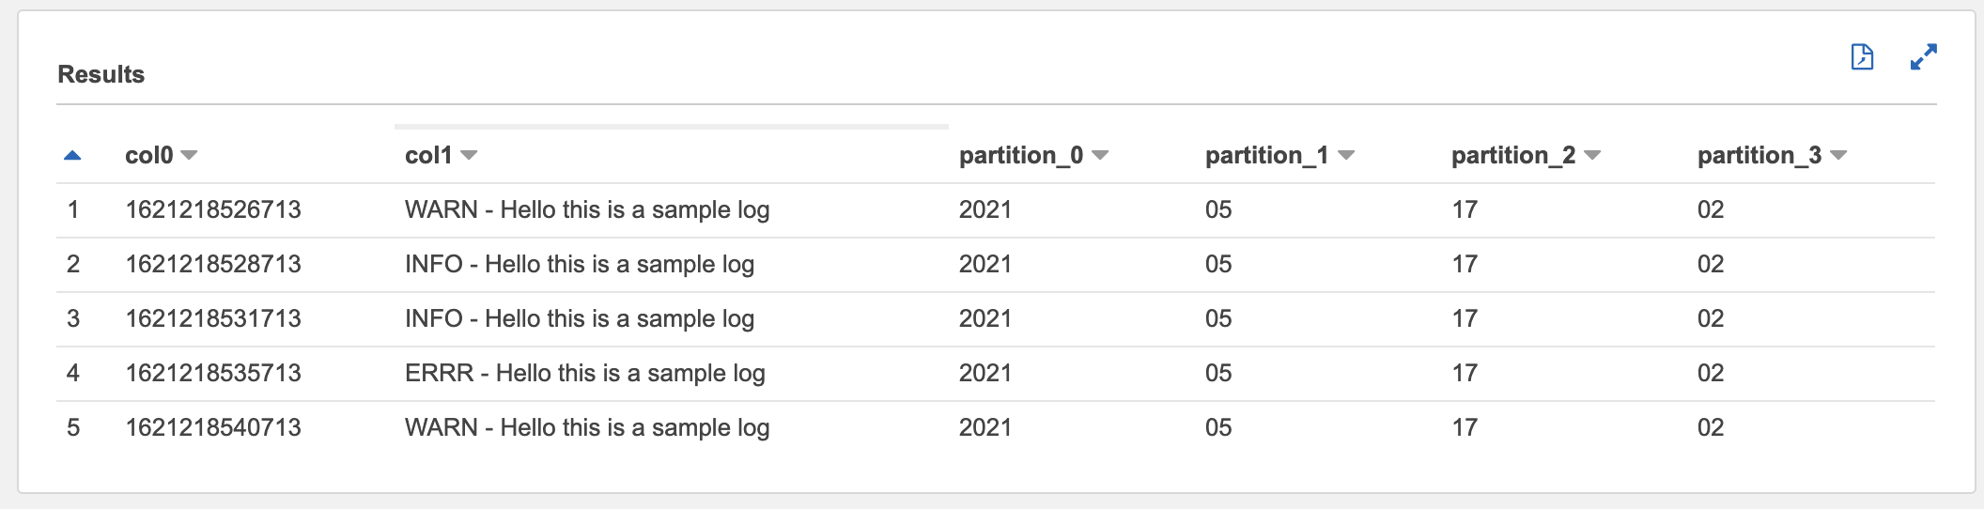This screenshot has height=509, width=1984.
Task: Expand results to full screen
Action: 1923,57
